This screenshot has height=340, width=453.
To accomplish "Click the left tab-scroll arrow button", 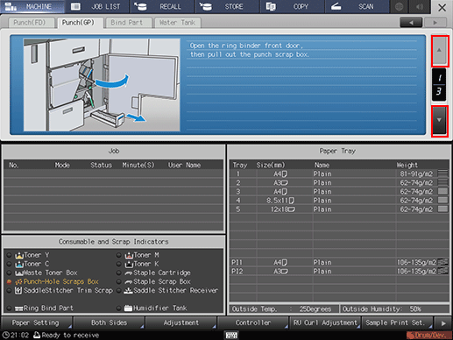I will [411, 22].
